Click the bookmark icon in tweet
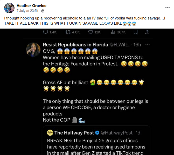 click(135, 32)
